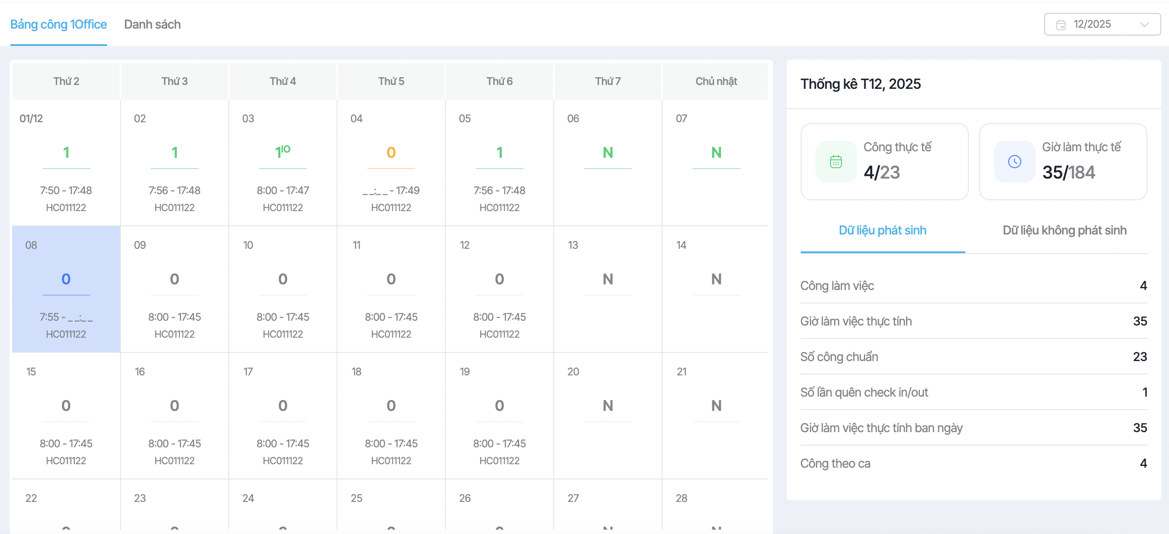The image size is (1169, 534).
Task: Click the Số lần quên check in/out row
Action: tap(973, 392)
